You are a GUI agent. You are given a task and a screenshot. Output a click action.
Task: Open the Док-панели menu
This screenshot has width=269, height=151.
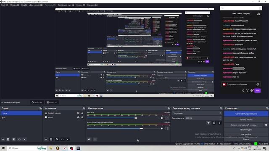click(36, 5)
